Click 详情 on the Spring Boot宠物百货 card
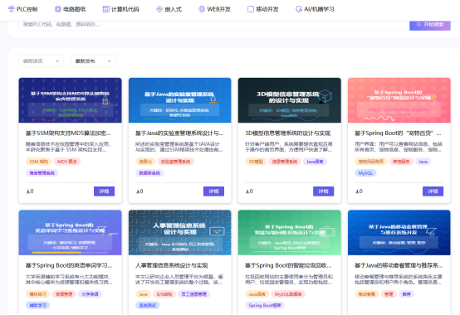 point(433,191)
